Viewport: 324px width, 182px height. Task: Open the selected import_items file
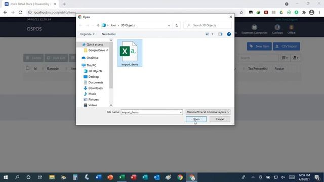point(196,119)
